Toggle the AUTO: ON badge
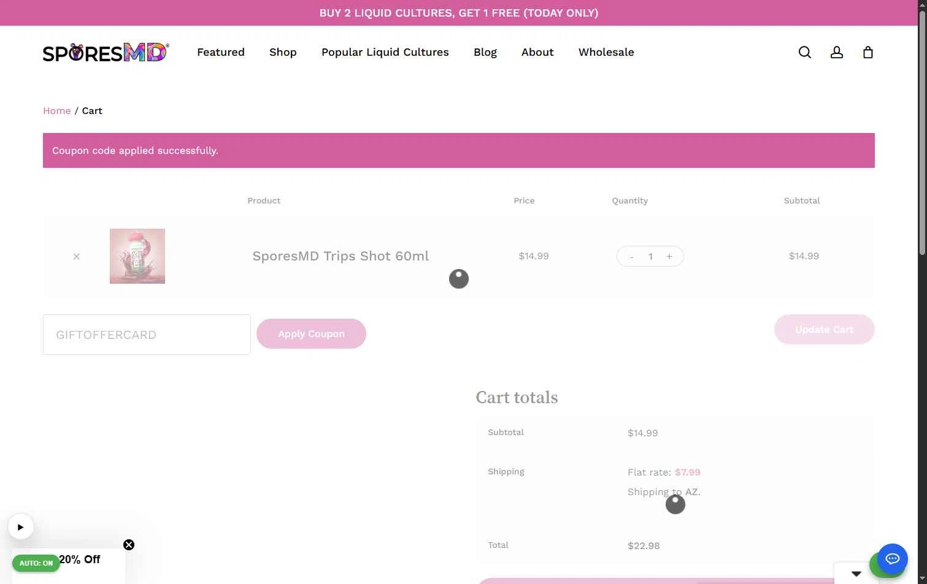927x584 pixels. click(36, 563)
